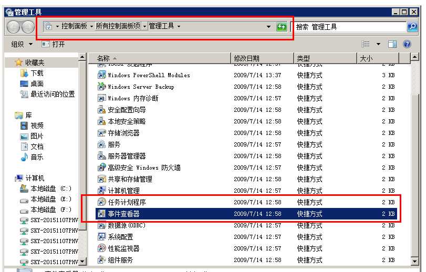
Task: Open the 组织 menu
Action: [x=22, y=44]
